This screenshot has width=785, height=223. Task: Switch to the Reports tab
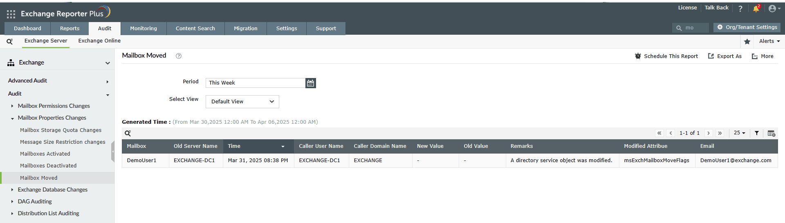click(70, 29)
